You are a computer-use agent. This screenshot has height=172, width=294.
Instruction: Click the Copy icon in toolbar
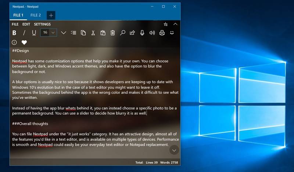83,33
